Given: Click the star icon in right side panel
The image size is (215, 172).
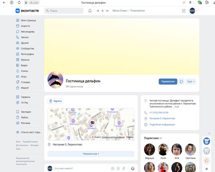Looking at the screenshot, I should click(x=206, y=161).
